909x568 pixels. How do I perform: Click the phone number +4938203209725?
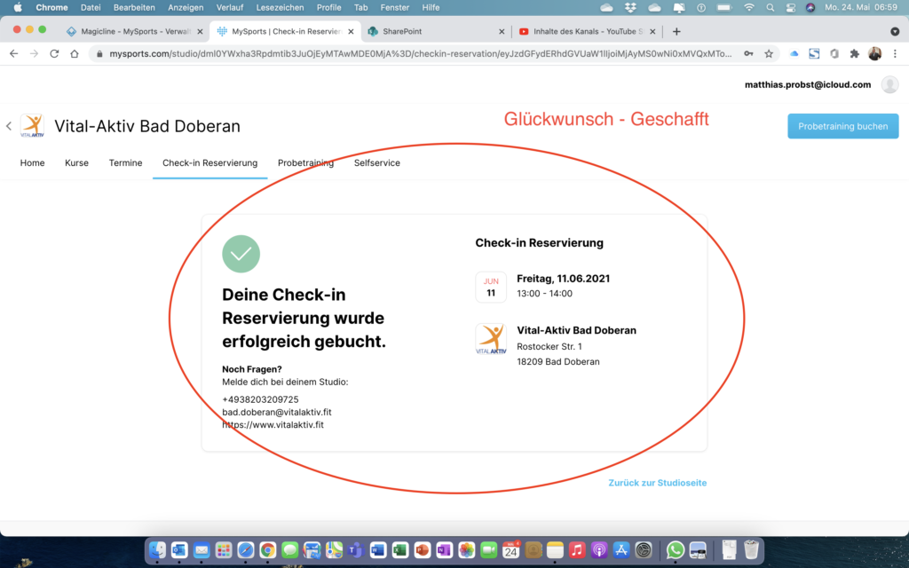[x=260, y=399]
